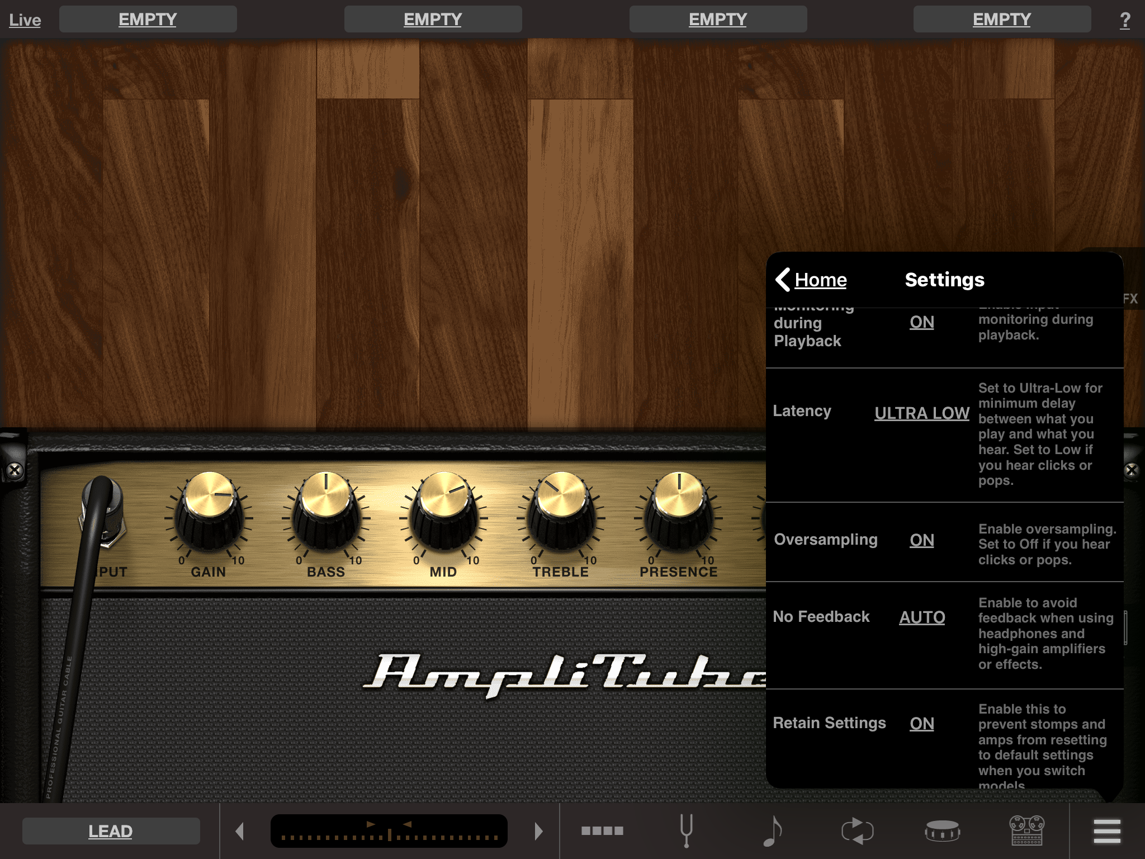Disable Monitoring during Playback
Image resolution: width=1145 pixels, height=859 pixels.
pyautogui.click(x=921, y=323)
